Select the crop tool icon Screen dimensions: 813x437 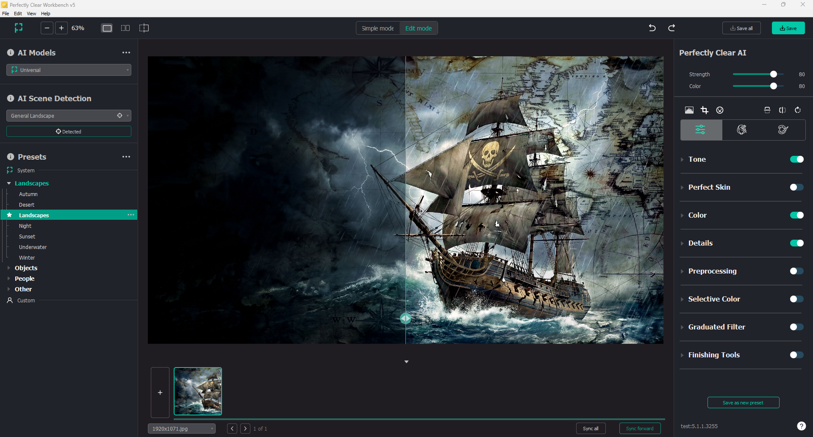coord(705,110)
